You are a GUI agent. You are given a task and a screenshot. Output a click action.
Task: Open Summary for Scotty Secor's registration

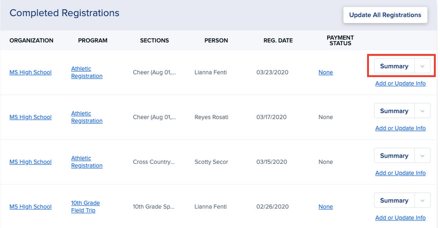394,156
